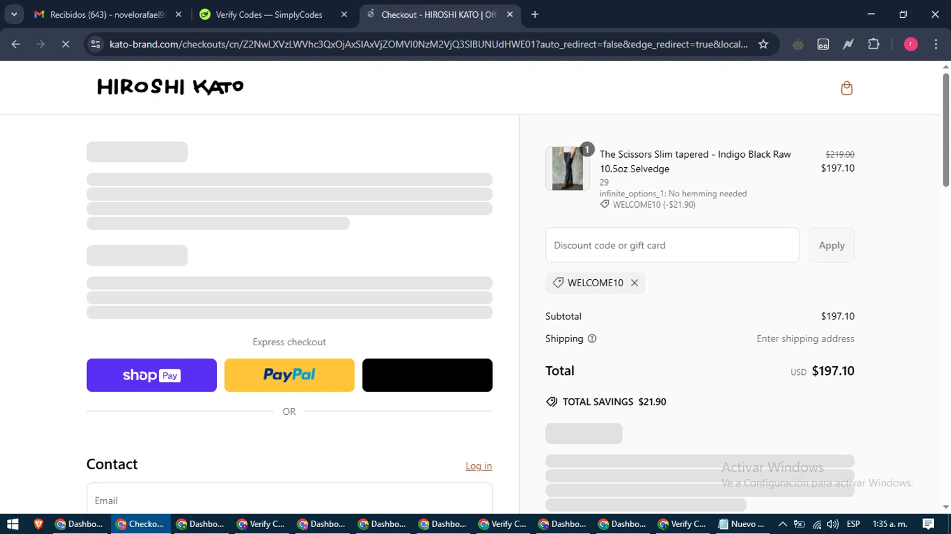Close the Checkout tab
The width and height of the screenshot is (951, 534).
click(510, 15)
